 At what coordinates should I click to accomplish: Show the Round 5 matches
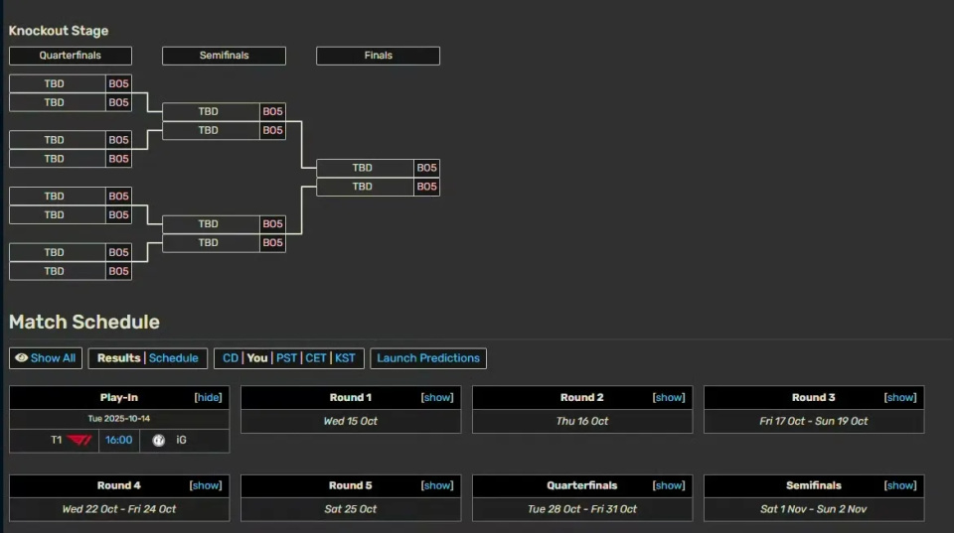click(x=437, y=485)
